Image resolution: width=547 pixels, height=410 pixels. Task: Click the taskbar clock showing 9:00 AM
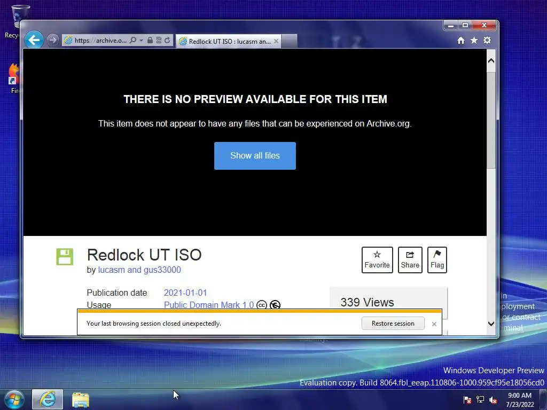click(x=520, y=400)
